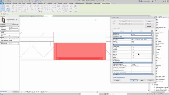Screen dimensions: 169x95
Task: Open the Collaborate ribbon tab
Action: (50, 3)
